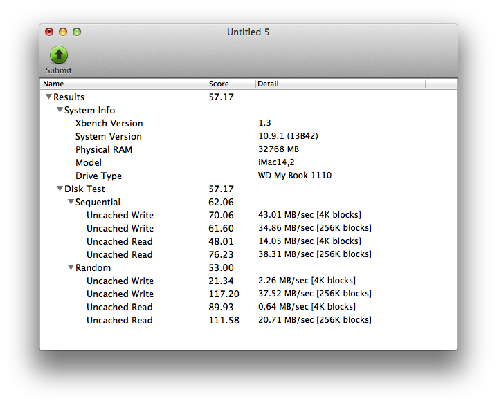Click the iMac14,2 model value
Screen dimensions: 497x405
tap(276, 162)
